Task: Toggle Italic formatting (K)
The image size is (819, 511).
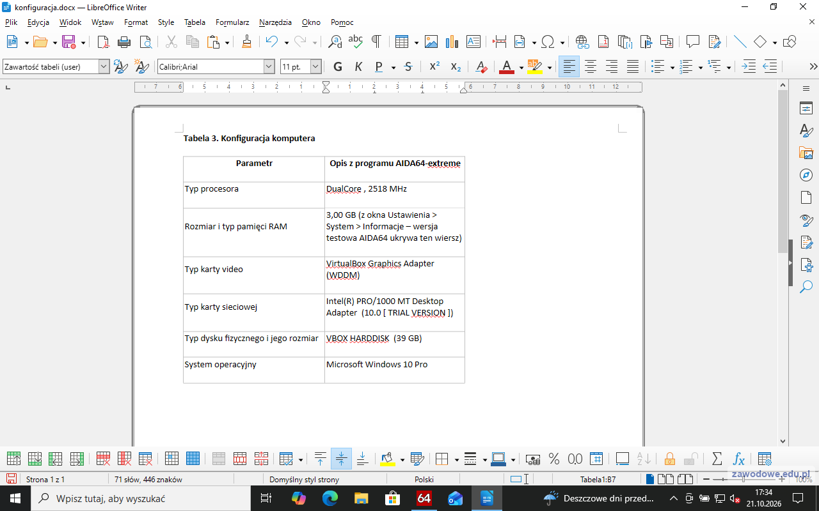Action: tap(358, 66)
